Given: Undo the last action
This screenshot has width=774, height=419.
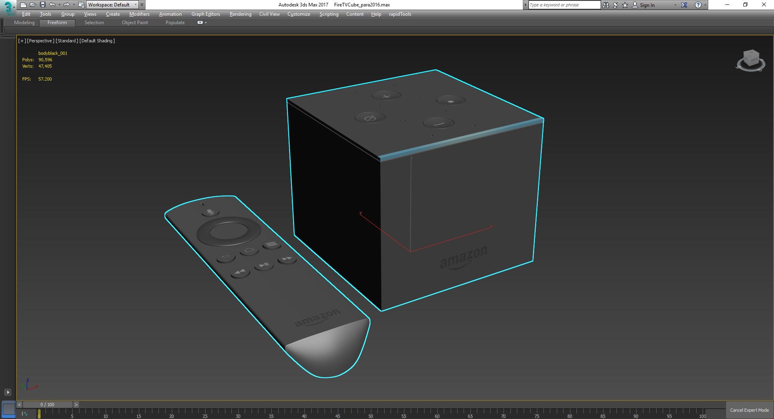Looking at the screenshot, I should 52,5.
